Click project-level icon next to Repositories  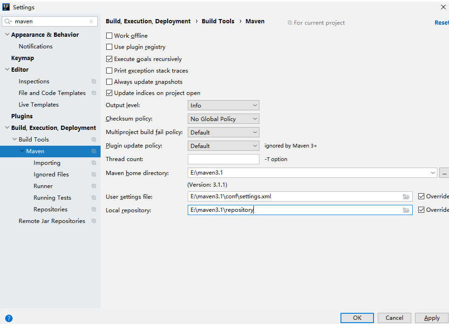(94, 209)
